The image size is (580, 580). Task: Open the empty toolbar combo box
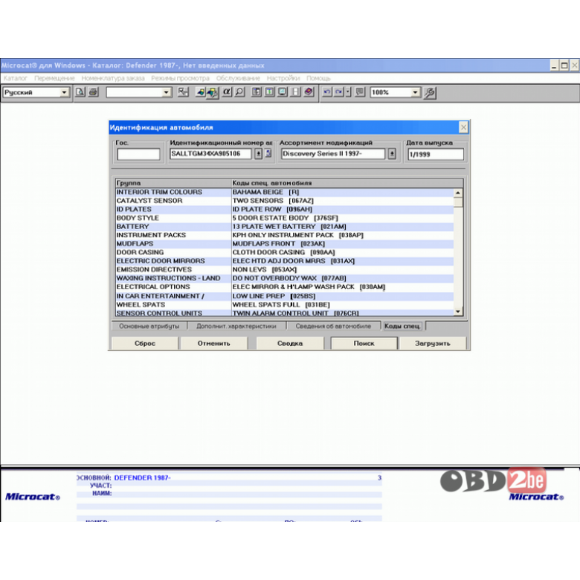(x=167, y=92)
